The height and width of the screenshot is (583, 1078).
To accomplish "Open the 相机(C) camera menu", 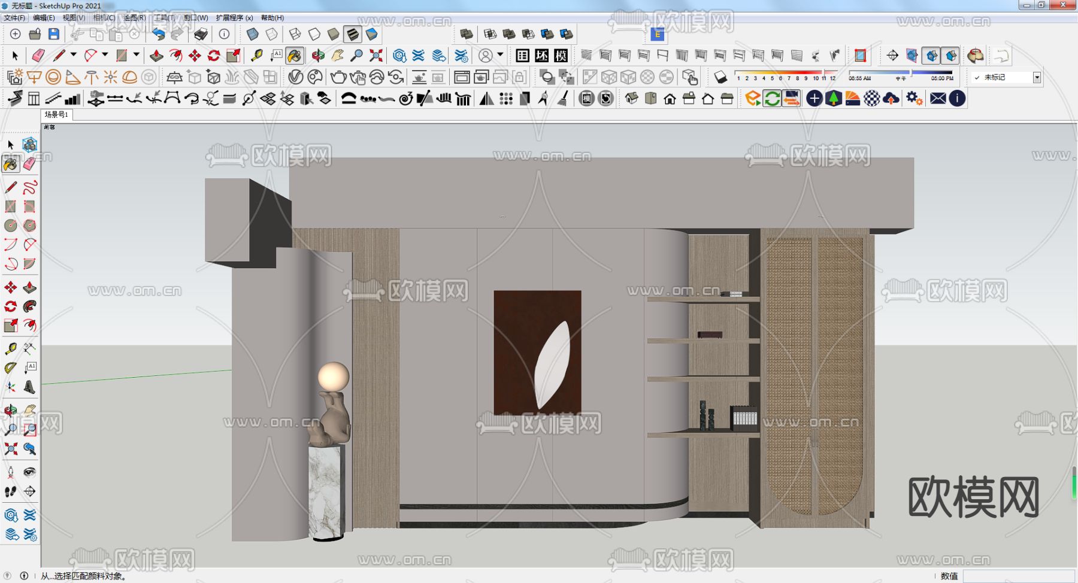I will (x=104, y=18).
